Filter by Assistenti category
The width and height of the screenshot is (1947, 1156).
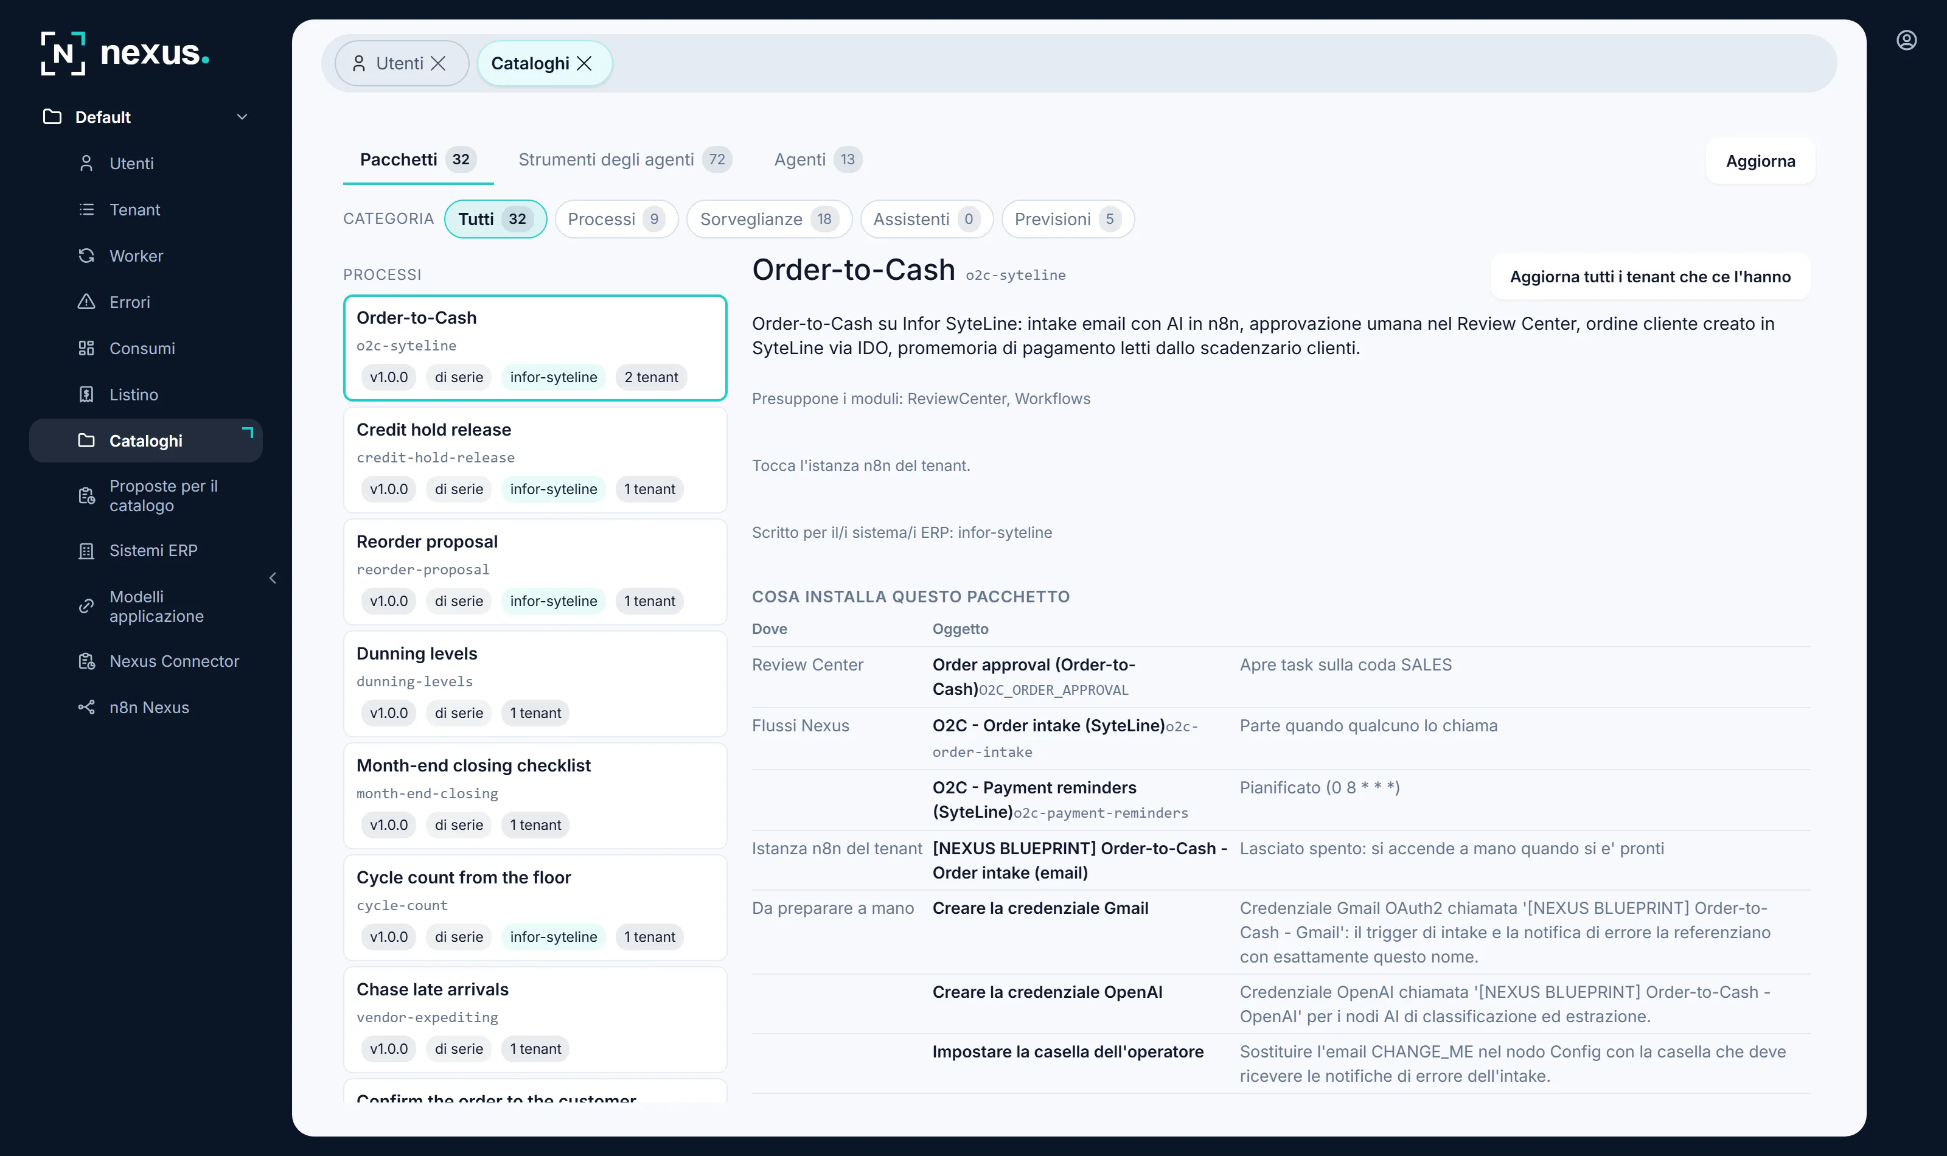[926, 219]
